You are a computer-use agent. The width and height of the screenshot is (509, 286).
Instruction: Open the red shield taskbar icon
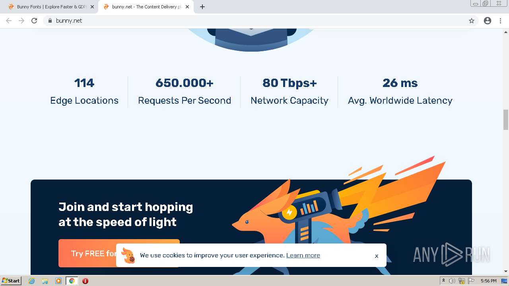click(x=85, y=281)
